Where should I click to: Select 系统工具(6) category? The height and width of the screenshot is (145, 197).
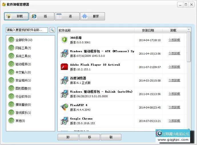coord(23,56)
